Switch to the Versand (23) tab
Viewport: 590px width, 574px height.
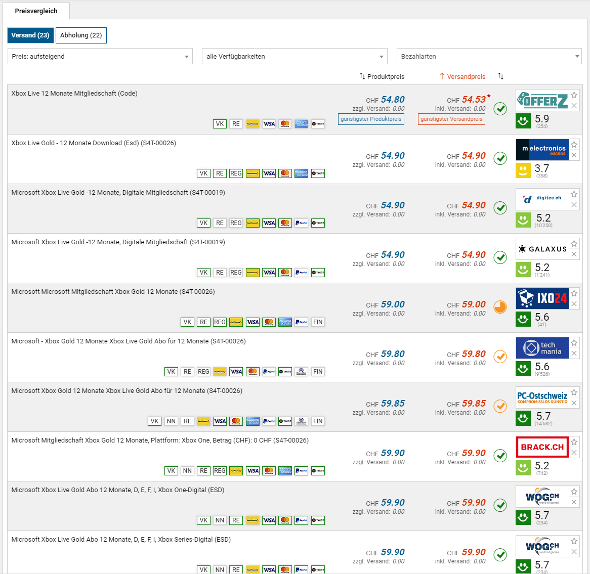click(x=30, y=35)
